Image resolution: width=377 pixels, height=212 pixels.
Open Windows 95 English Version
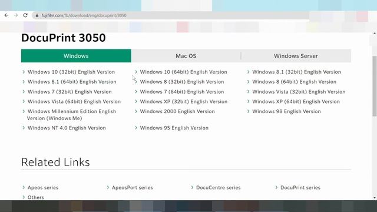pos(174,128)
